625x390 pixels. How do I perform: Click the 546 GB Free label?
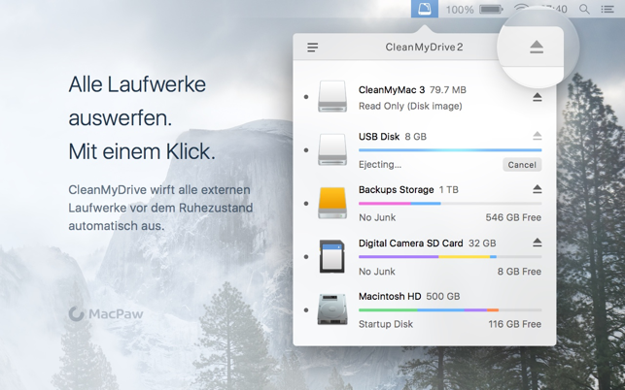513,217
